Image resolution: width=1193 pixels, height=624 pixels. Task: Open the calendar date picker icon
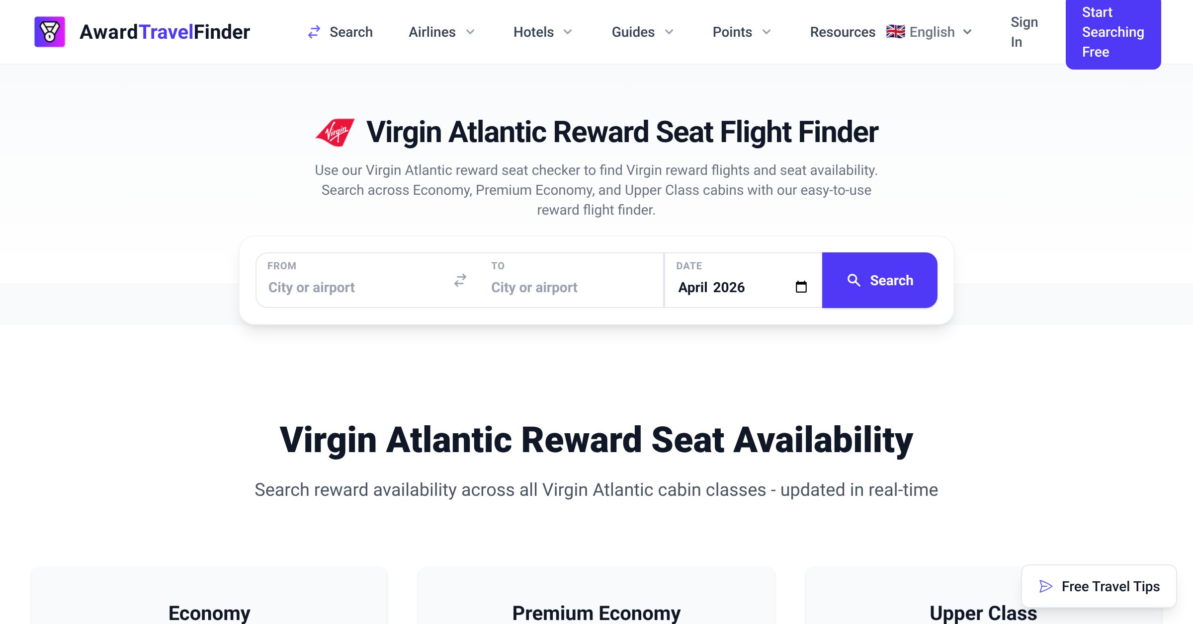801,287
